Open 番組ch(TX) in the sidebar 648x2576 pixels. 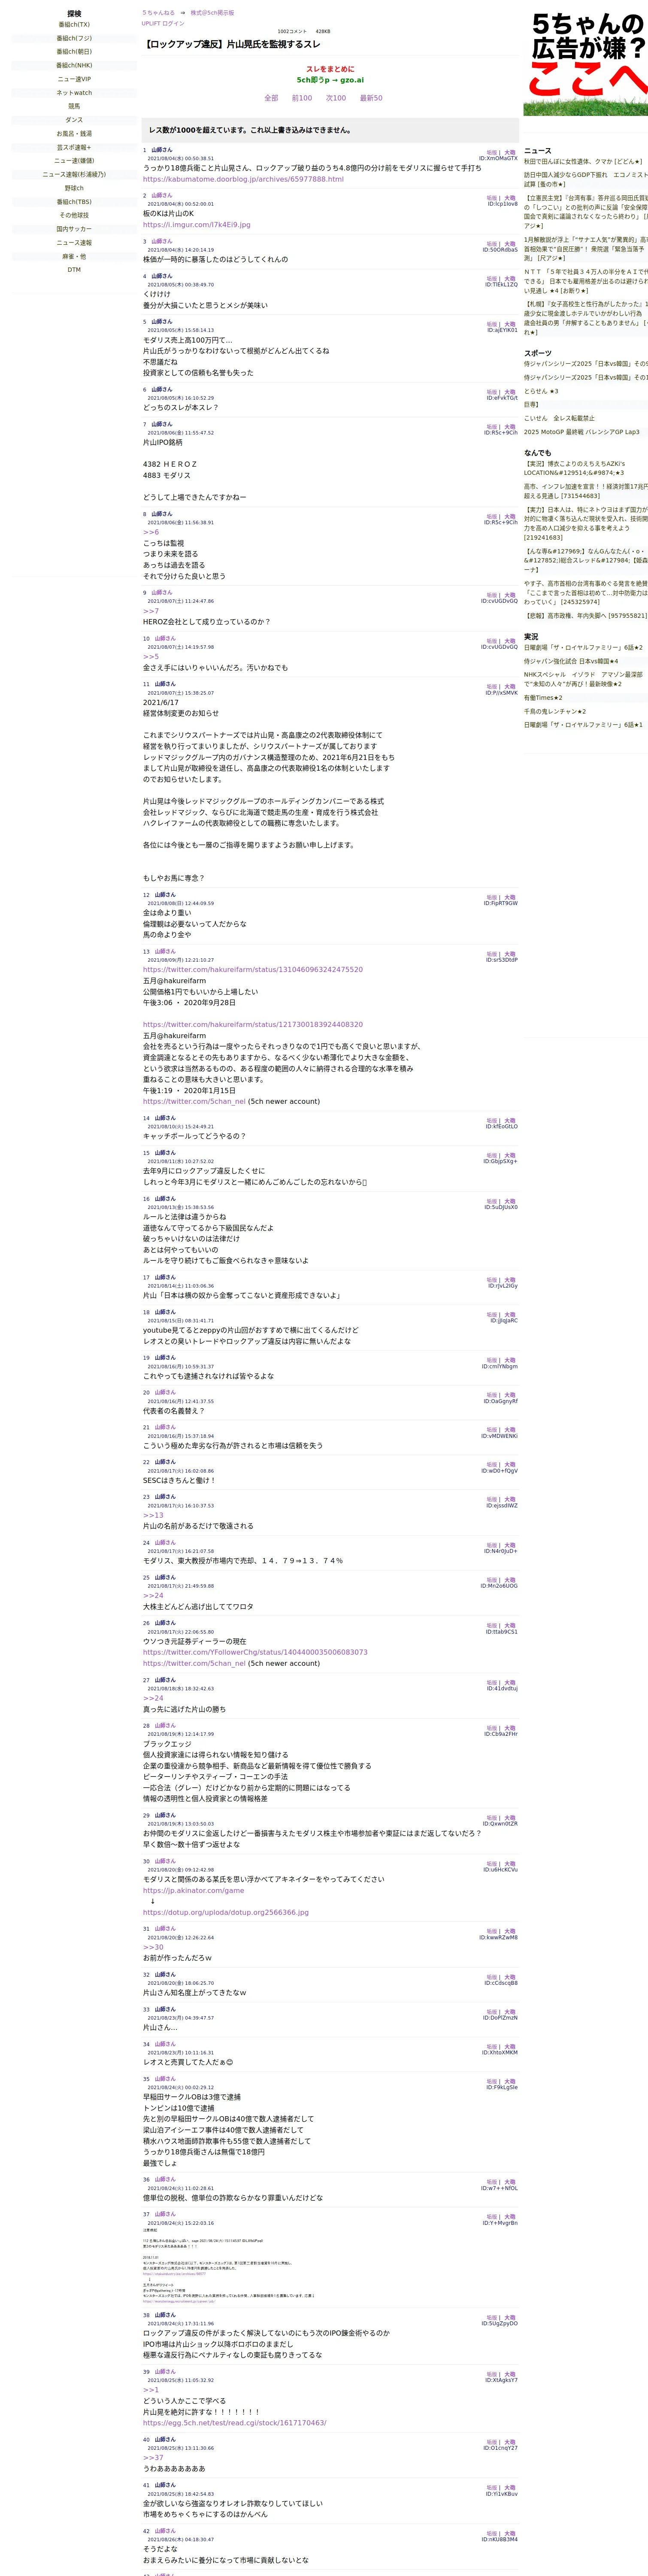pyautogui.click(x=74, y=25)
